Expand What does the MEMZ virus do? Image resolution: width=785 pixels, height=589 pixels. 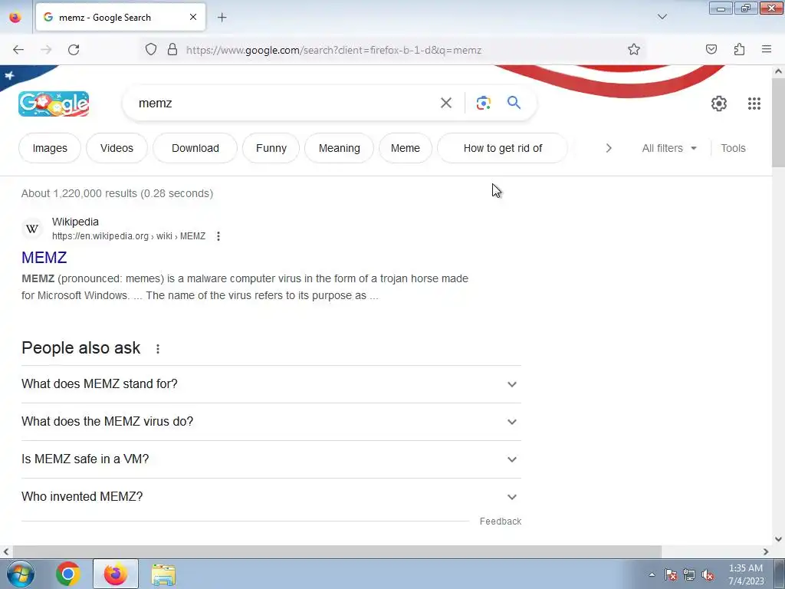tap(271, 422)
